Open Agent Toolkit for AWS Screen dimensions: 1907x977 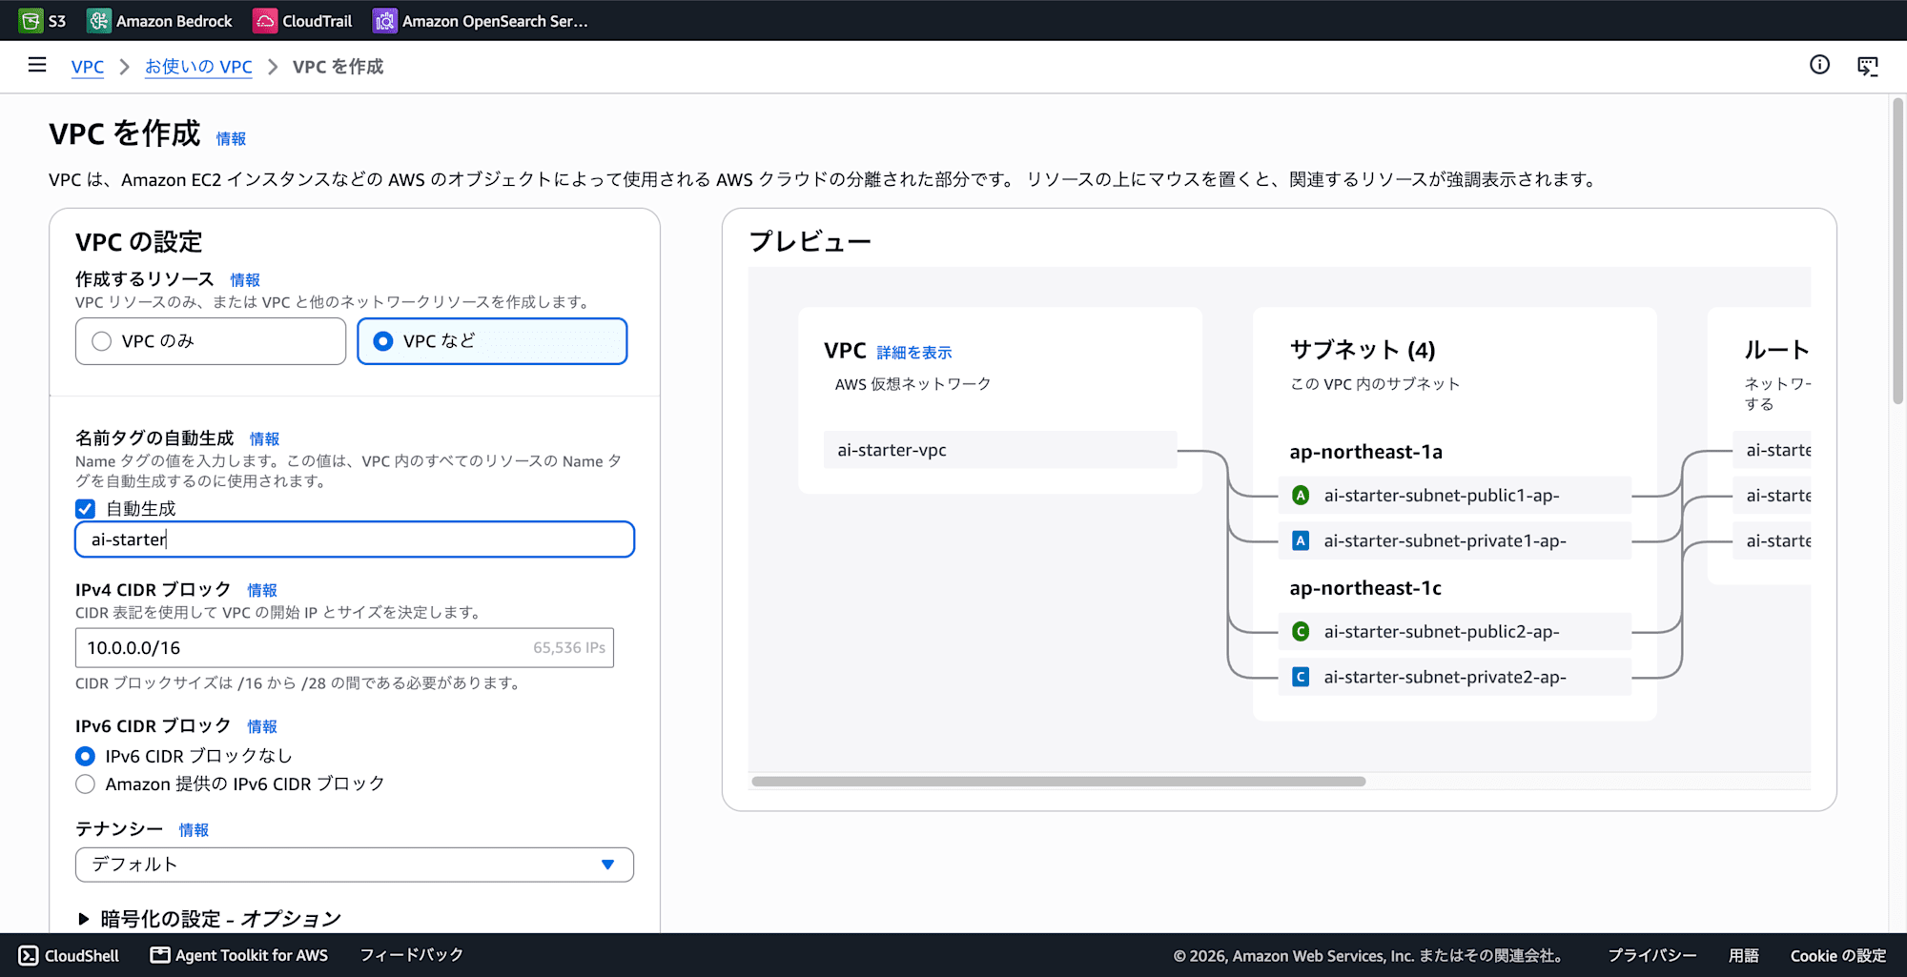point(239,955)
